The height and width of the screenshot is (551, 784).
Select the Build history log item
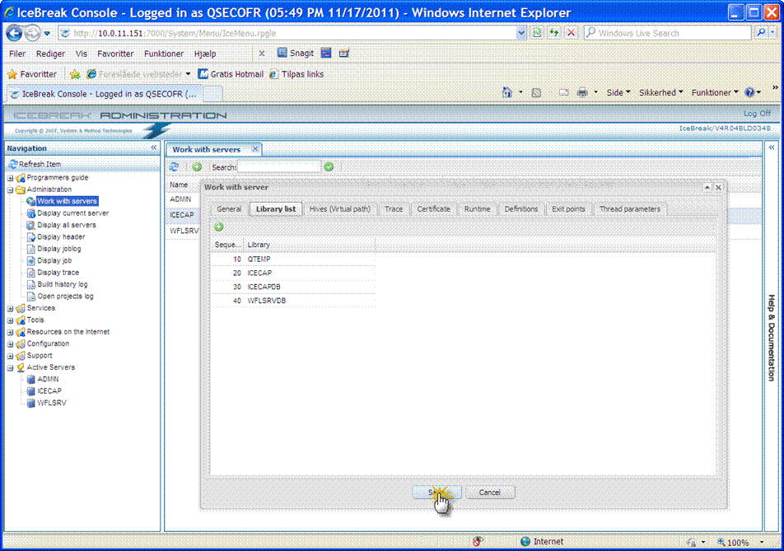(x=63, y=284)
